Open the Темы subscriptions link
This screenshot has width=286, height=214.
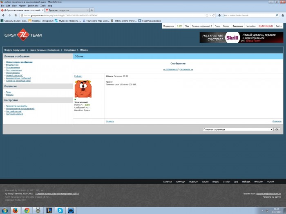point(9,92)
